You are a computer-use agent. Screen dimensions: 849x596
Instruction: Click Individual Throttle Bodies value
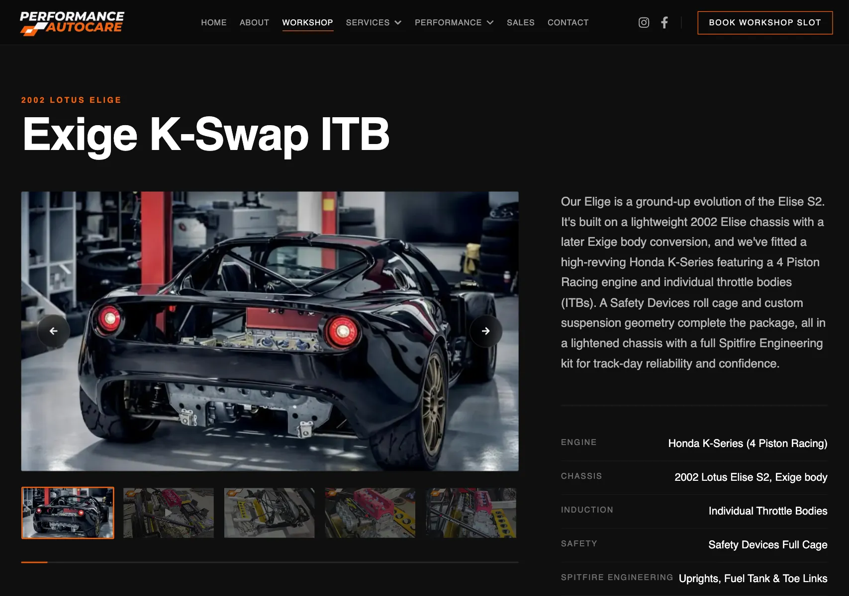767,511
